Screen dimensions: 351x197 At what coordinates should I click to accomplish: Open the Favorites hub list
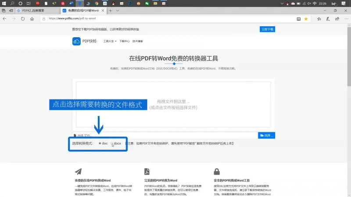point(319,19)
